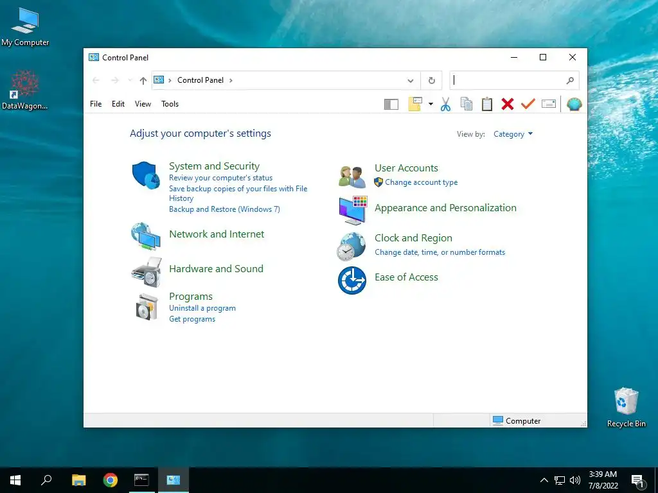Click the Network and Internet globe icon
658x493 pixels.
click(146, 236)
